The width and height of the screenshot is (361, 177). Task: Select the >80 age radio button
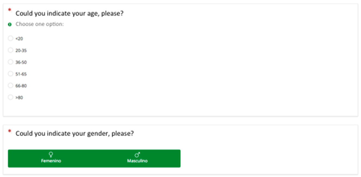[x=10, y=97]
